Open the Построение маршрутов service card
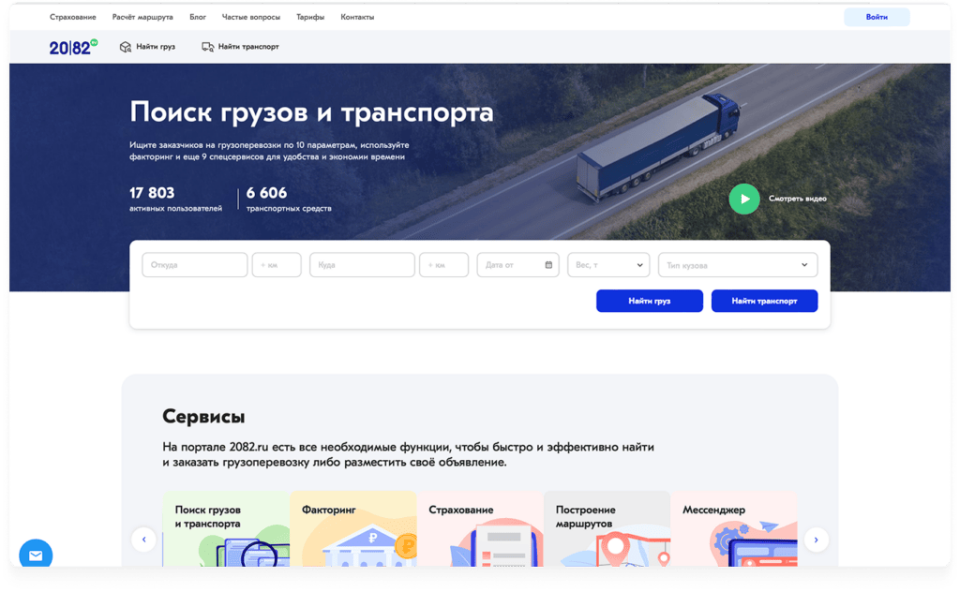 pos(607,529)
